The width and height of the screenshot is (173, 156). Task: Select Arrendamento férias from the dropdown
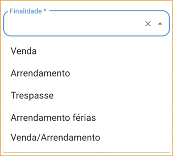tap(86, 118)
